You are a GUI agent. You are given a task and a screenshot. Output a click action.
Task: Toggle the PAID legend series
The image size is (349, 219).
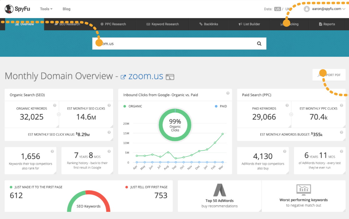pyautogui.click(x=221, y=106)
